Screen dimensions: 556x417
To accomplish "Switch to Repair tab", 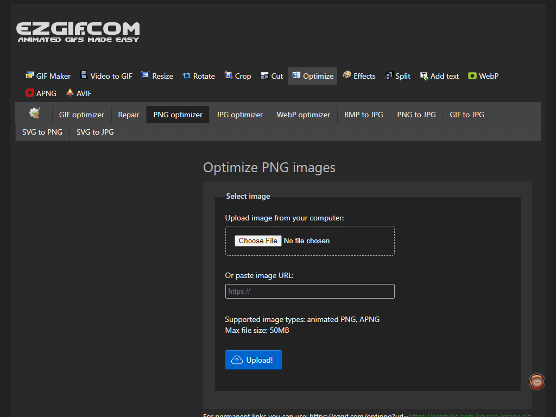I will (x=128, y=115).
